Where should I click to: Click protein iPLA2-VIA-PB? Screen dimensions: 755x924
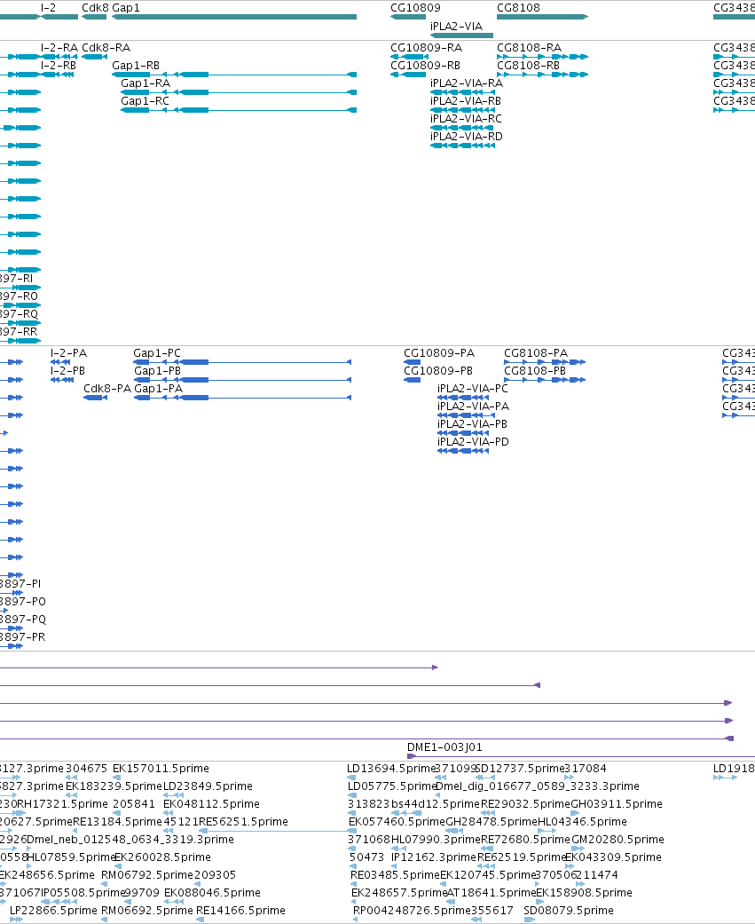pos(463,433)
